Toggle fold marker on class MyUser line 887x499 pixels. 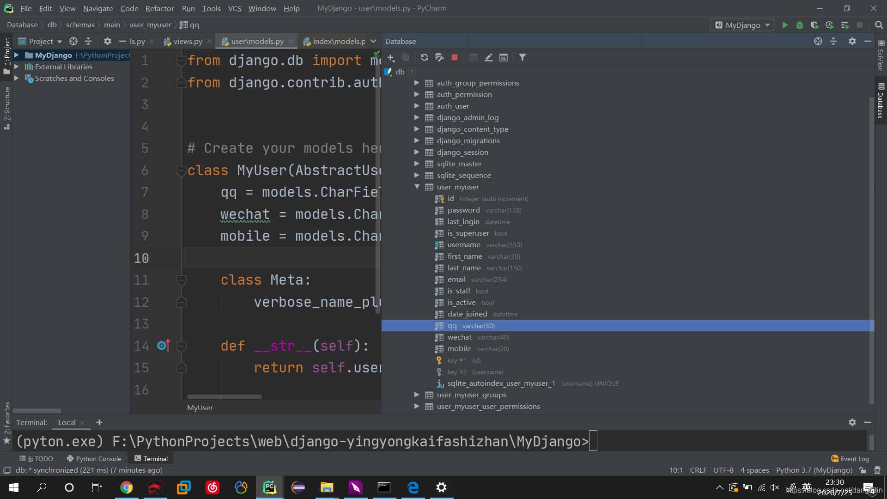point(182,170)
